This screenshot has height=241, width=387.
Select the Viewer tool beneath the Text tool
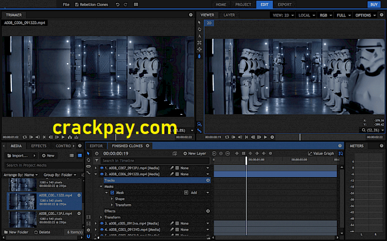200,42
